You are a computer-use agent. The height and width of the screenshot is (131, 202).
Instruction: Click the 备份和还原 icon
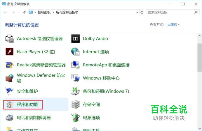point(76,91)
